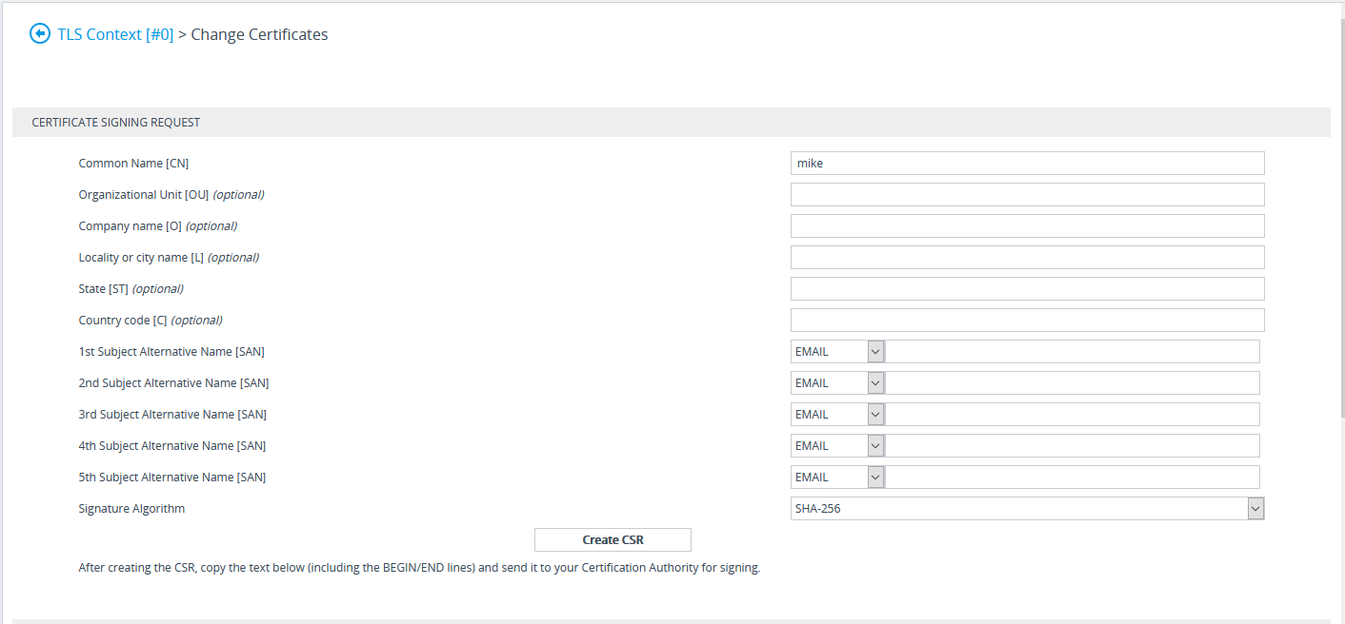Expand the 4th SAN type selector
The width and height of the screenshot is (1345, 624).
pos(837,446)
